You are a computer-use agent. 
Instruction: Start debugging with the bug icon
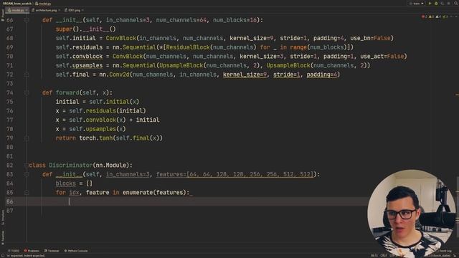pyautogui.click(x=436, y=3)
